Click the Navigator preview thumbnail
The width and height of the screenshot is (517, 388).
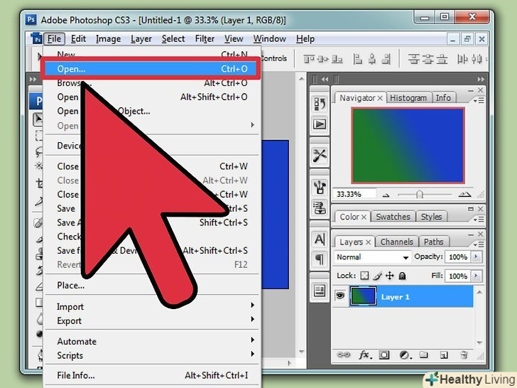(408, 145)
